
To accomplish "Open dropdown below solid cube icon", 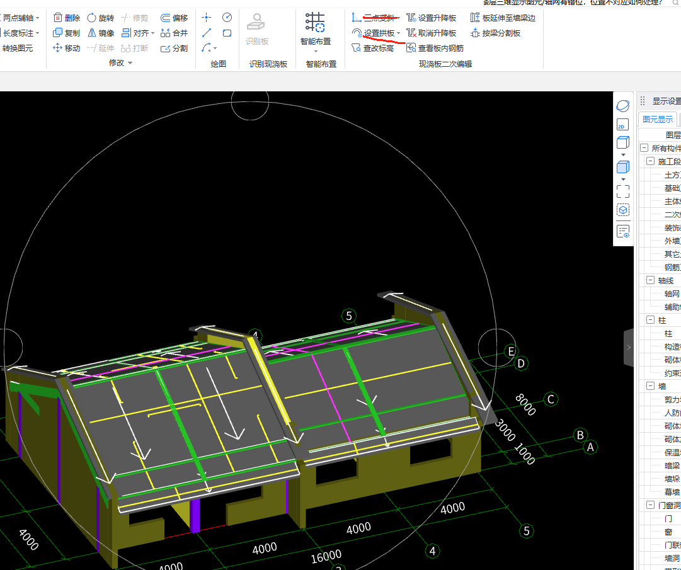I will [623, 180].
